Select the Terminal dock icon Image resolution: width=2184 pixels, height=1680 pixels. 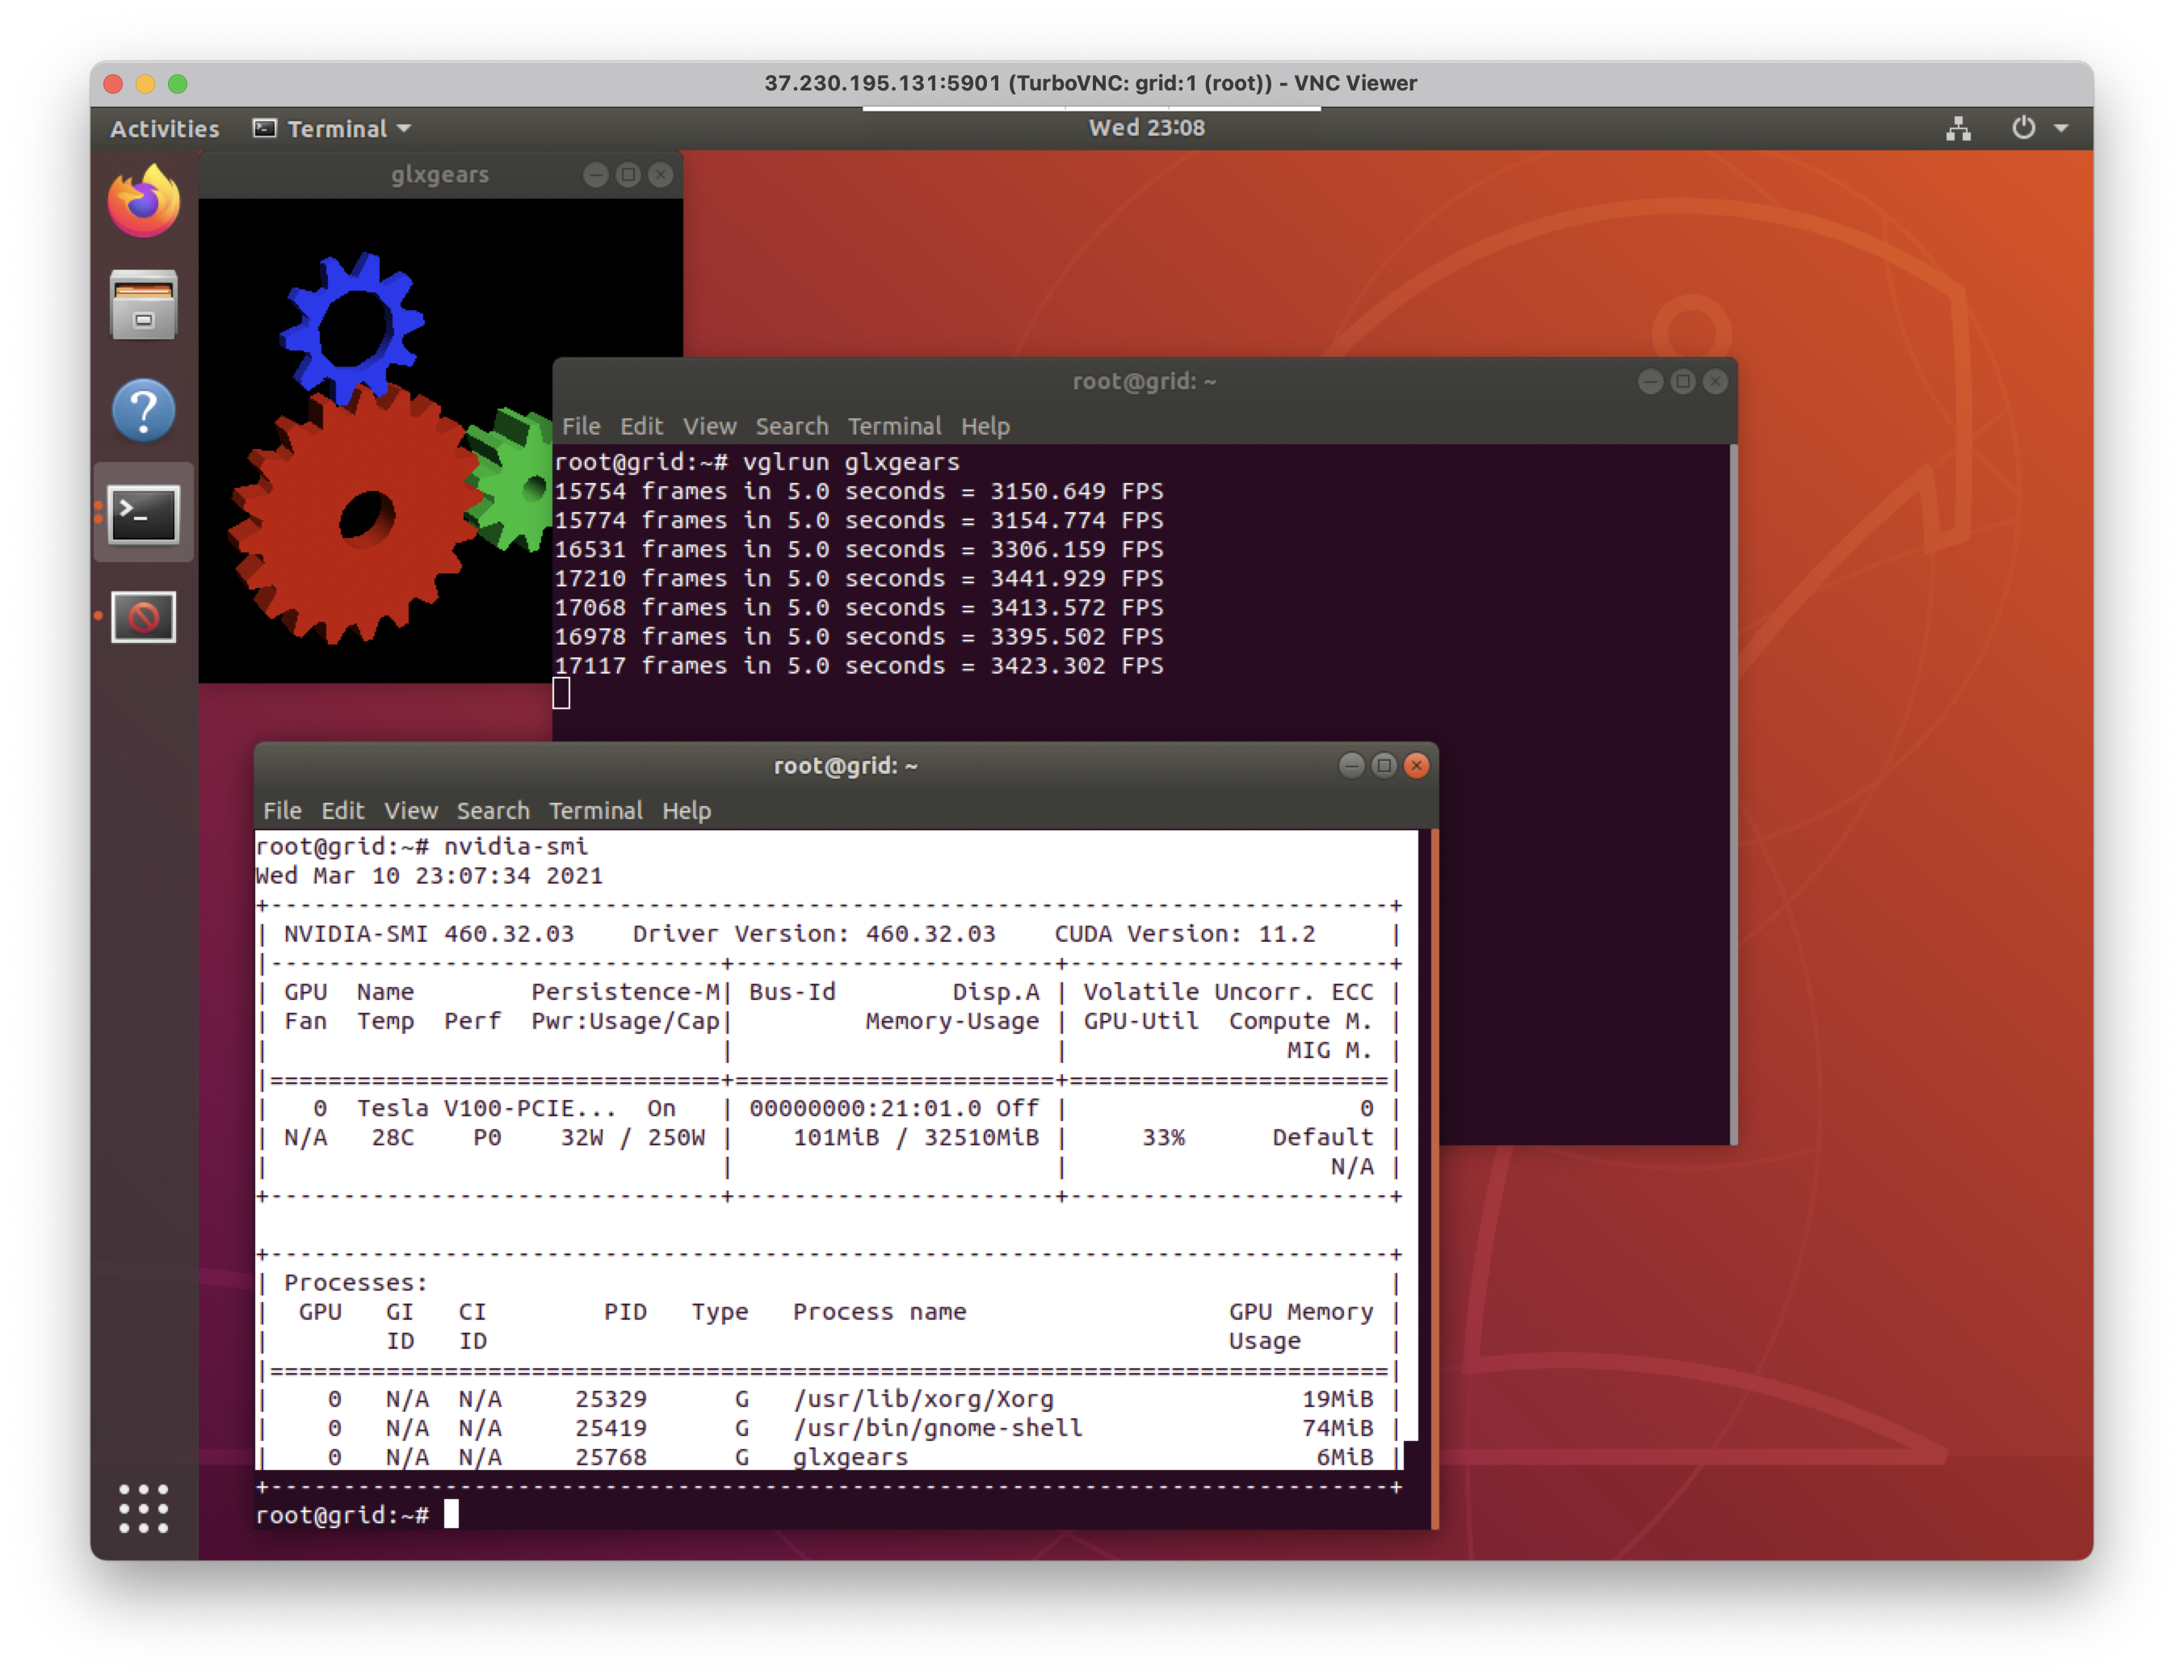click(x=144, y=514)
